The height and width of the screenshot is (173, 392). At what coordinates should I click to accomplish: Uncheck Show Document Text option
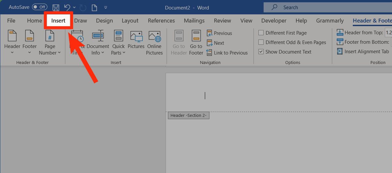pos(261,52)
